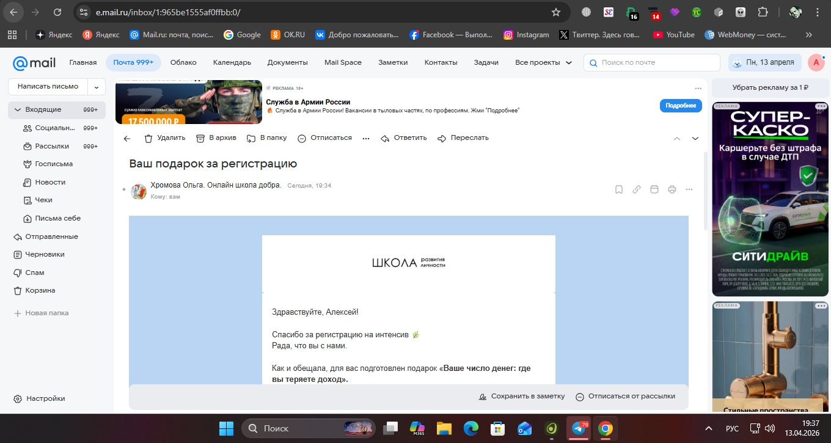
Task: Click Отписаться от рассылки at the bottom
Action: [625, 397]
